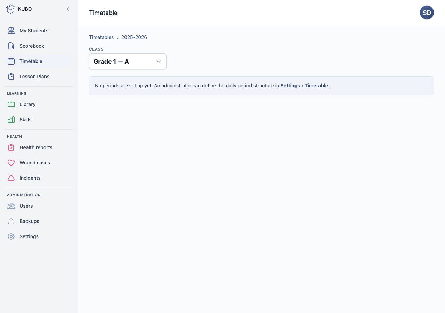Open My Students from the sidebar
This screenshot has height=313, width=445.
[x=39, y=31]
